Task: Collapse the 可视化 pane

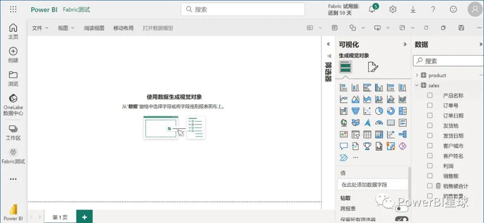Action: coord(405,44)
